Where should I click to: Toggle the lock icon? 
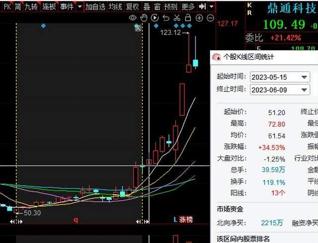click(188, 18)
